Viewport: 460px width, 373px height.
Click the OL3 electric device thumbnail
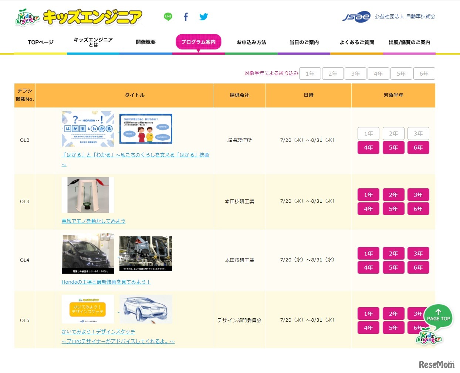click(x=88, y=195)
